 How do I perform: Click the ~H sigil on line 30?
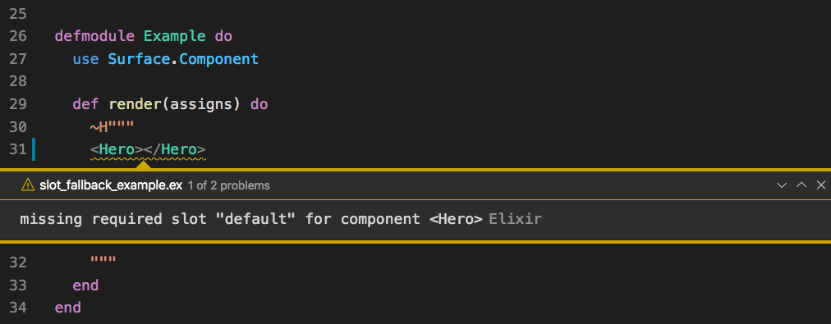[99, 127]
